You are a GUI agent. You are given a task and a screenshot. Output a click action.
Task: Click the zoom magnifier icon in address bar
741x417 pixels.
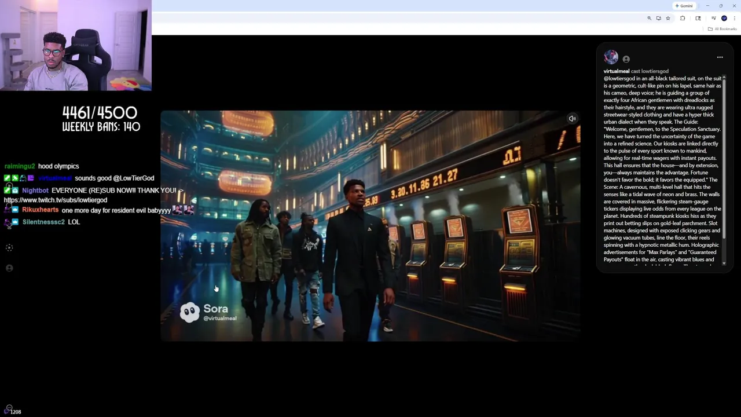(x=649, y=19)
